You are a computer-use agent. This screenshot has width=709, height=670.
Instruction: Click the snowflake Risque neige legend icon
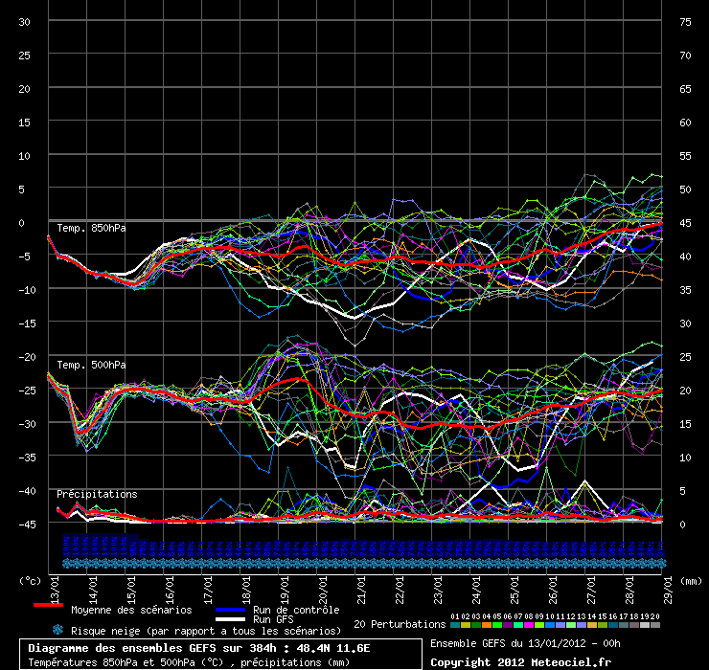[x=57, y=630]
